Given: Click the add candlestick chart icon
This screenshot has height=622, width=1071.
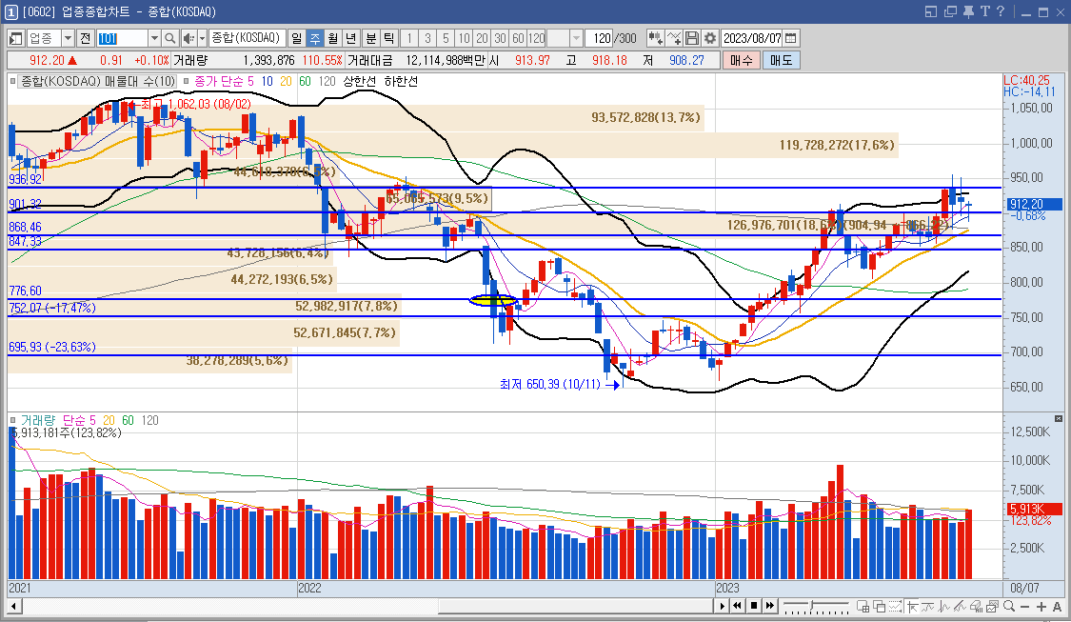Looking at the screenshot, I should (x=655, y=38).
